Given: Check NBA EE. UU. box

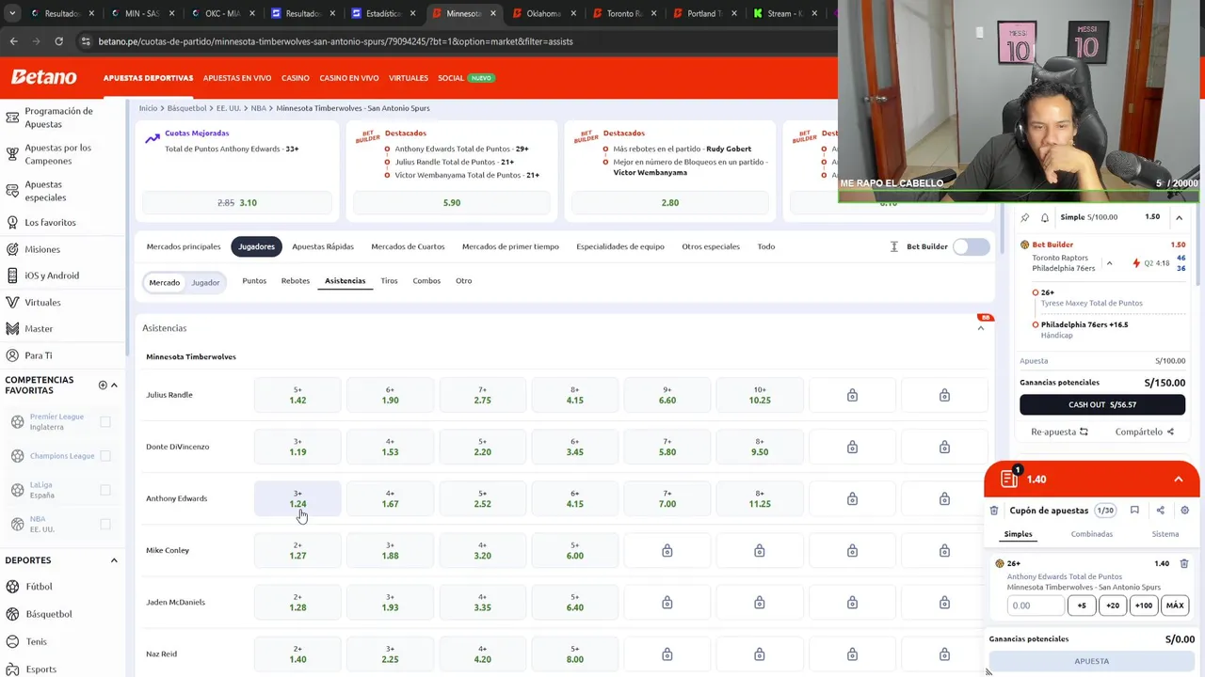Looking at the screenshot, I should (x=105, y=524).
